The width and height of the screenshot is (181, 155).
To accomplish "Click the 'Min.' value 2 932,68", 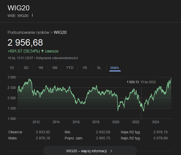I will 103,132.
